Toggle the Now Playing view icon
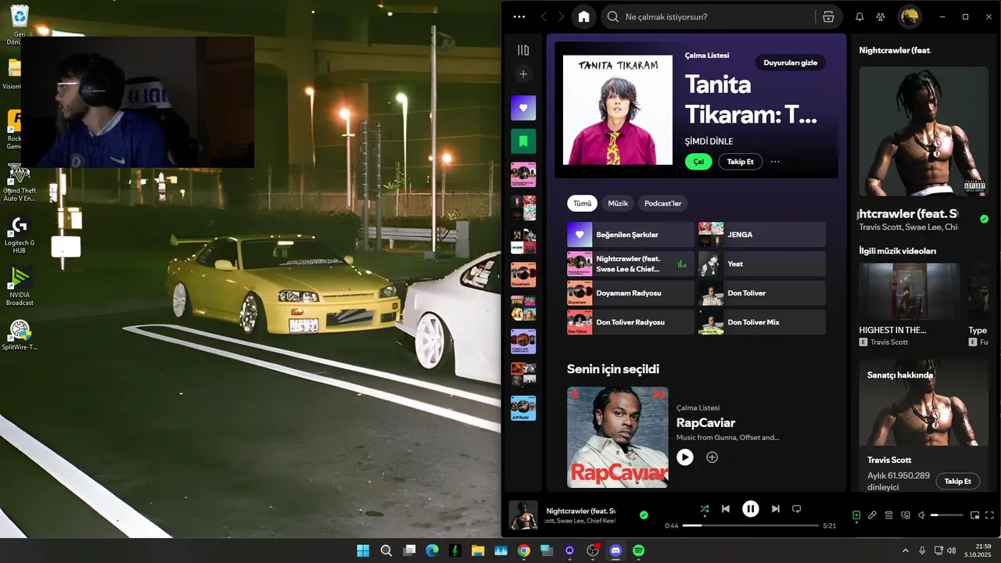Screen dimensions: 1001x563 (x=856, y=515)
